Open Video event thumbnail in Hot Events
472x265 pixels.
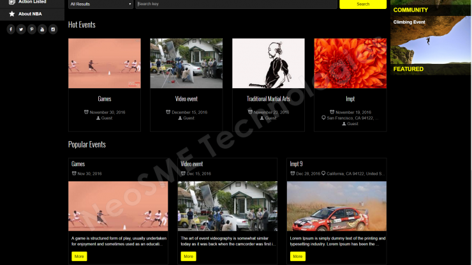click(186, 63)
